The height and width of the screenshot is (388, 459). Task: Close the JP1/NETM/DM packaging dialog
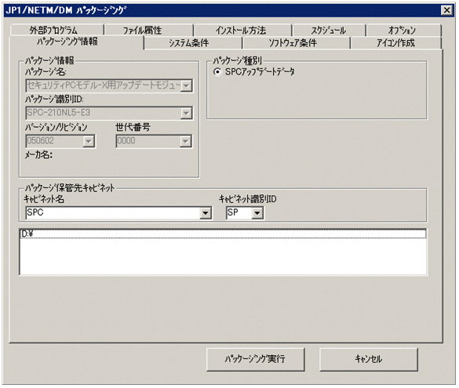(446, 10)
